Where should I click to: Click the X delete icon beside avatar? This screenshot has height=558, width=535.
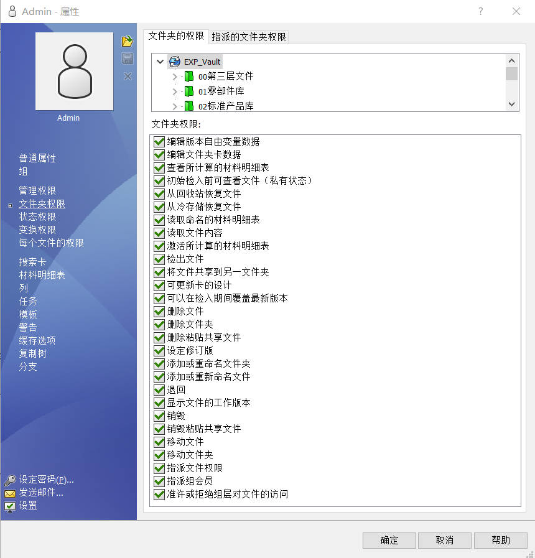pyautogui.click(x=128, y=76)
